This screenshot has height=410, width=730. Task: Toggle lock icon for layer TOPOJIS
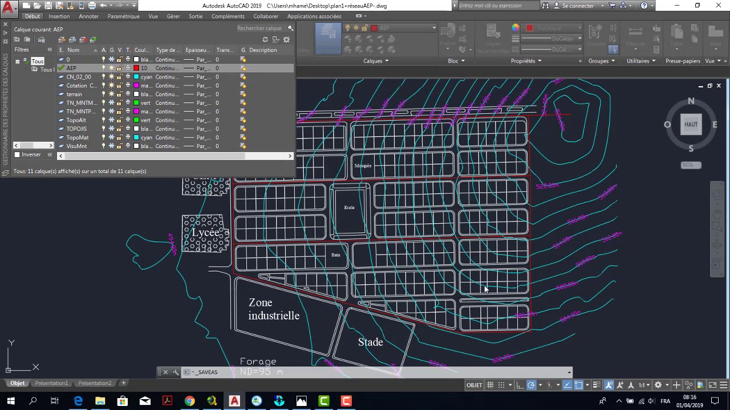pos(119,129)
